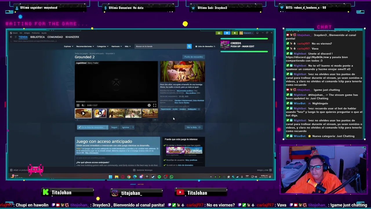Open Microsoft Edge from taskbar
This screenshot has width=371, height=209.
tap(135, 177)
